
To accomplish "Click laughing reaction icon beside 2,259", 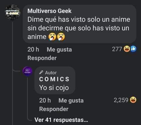I will (133, 100).
